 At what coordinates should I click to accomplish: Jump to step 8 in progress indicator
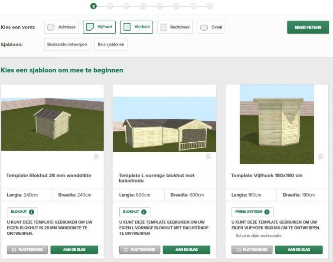tap(209, 6)
